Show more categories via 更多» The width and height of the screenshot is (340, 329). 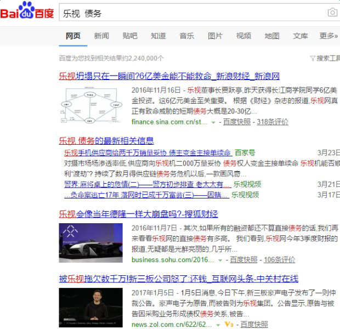[328, 36]
